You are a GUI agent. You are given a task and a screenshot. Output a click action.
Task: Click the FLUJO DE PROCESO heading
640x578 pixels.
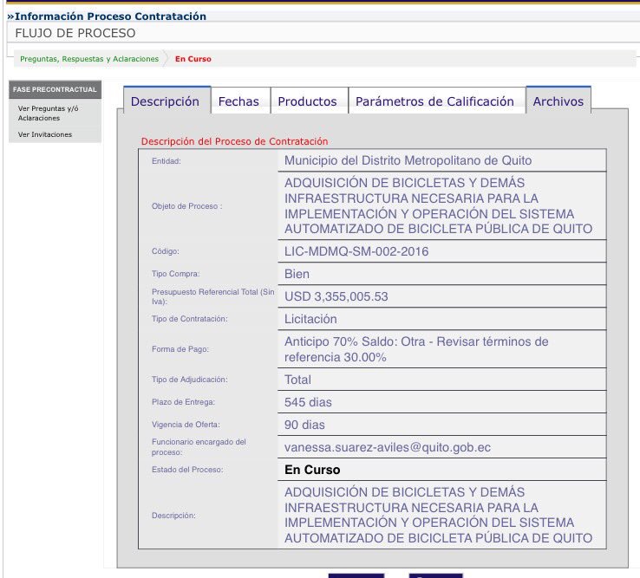click(75, 33)
